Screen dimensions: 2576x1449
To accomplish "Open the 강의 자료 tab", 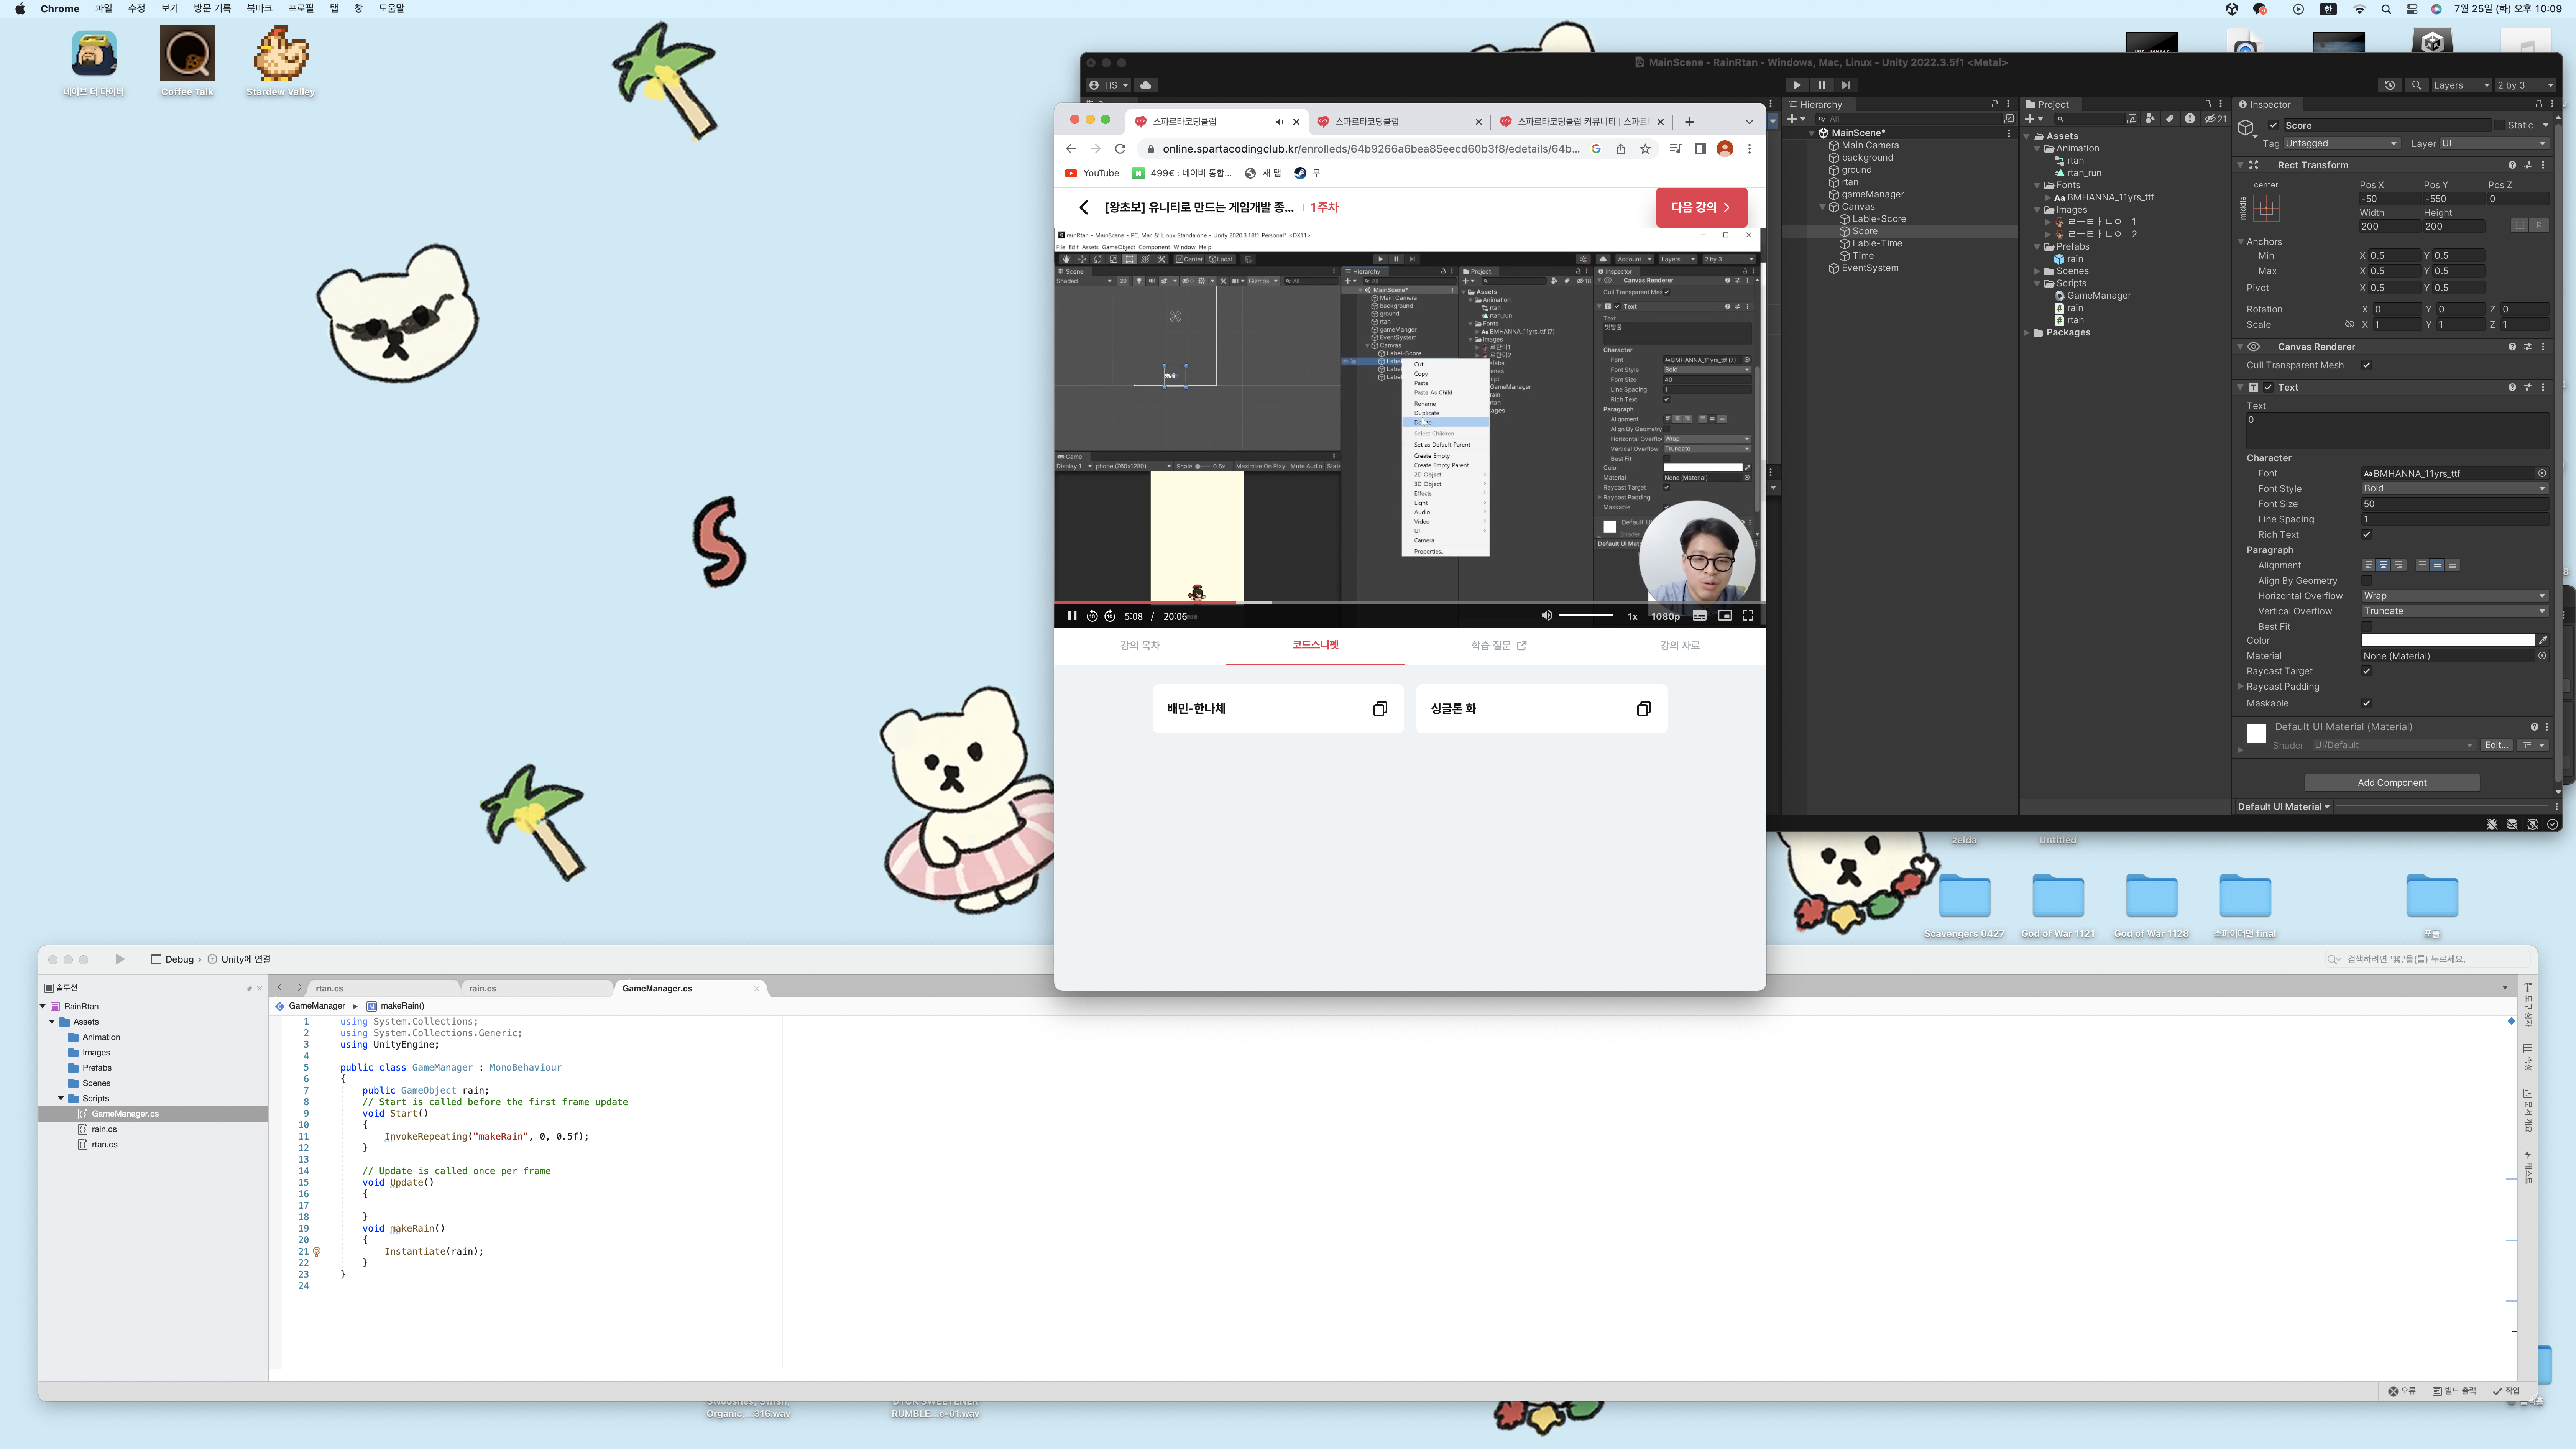I will click(1680, 645).
